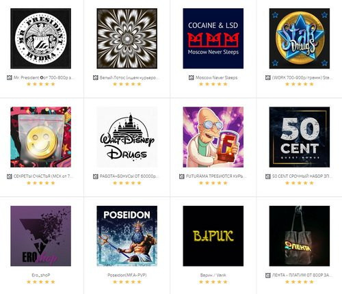Click the crown badge beside ЛЕНТА listing title
The width and height of the screenshot is (342, 294).
(x=268, y=276)
